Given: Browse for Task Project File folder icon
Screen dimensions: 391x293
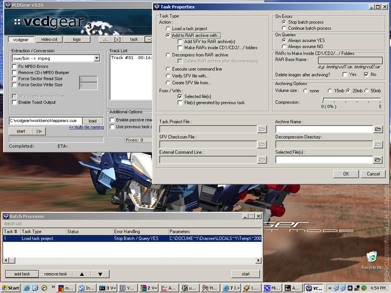Looking at the screenshot, I should [262, 129].
